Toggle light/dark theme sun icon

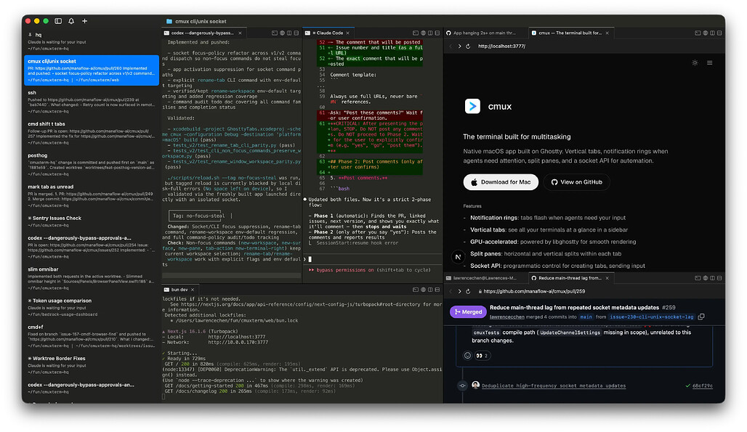(x=695, y=62)
